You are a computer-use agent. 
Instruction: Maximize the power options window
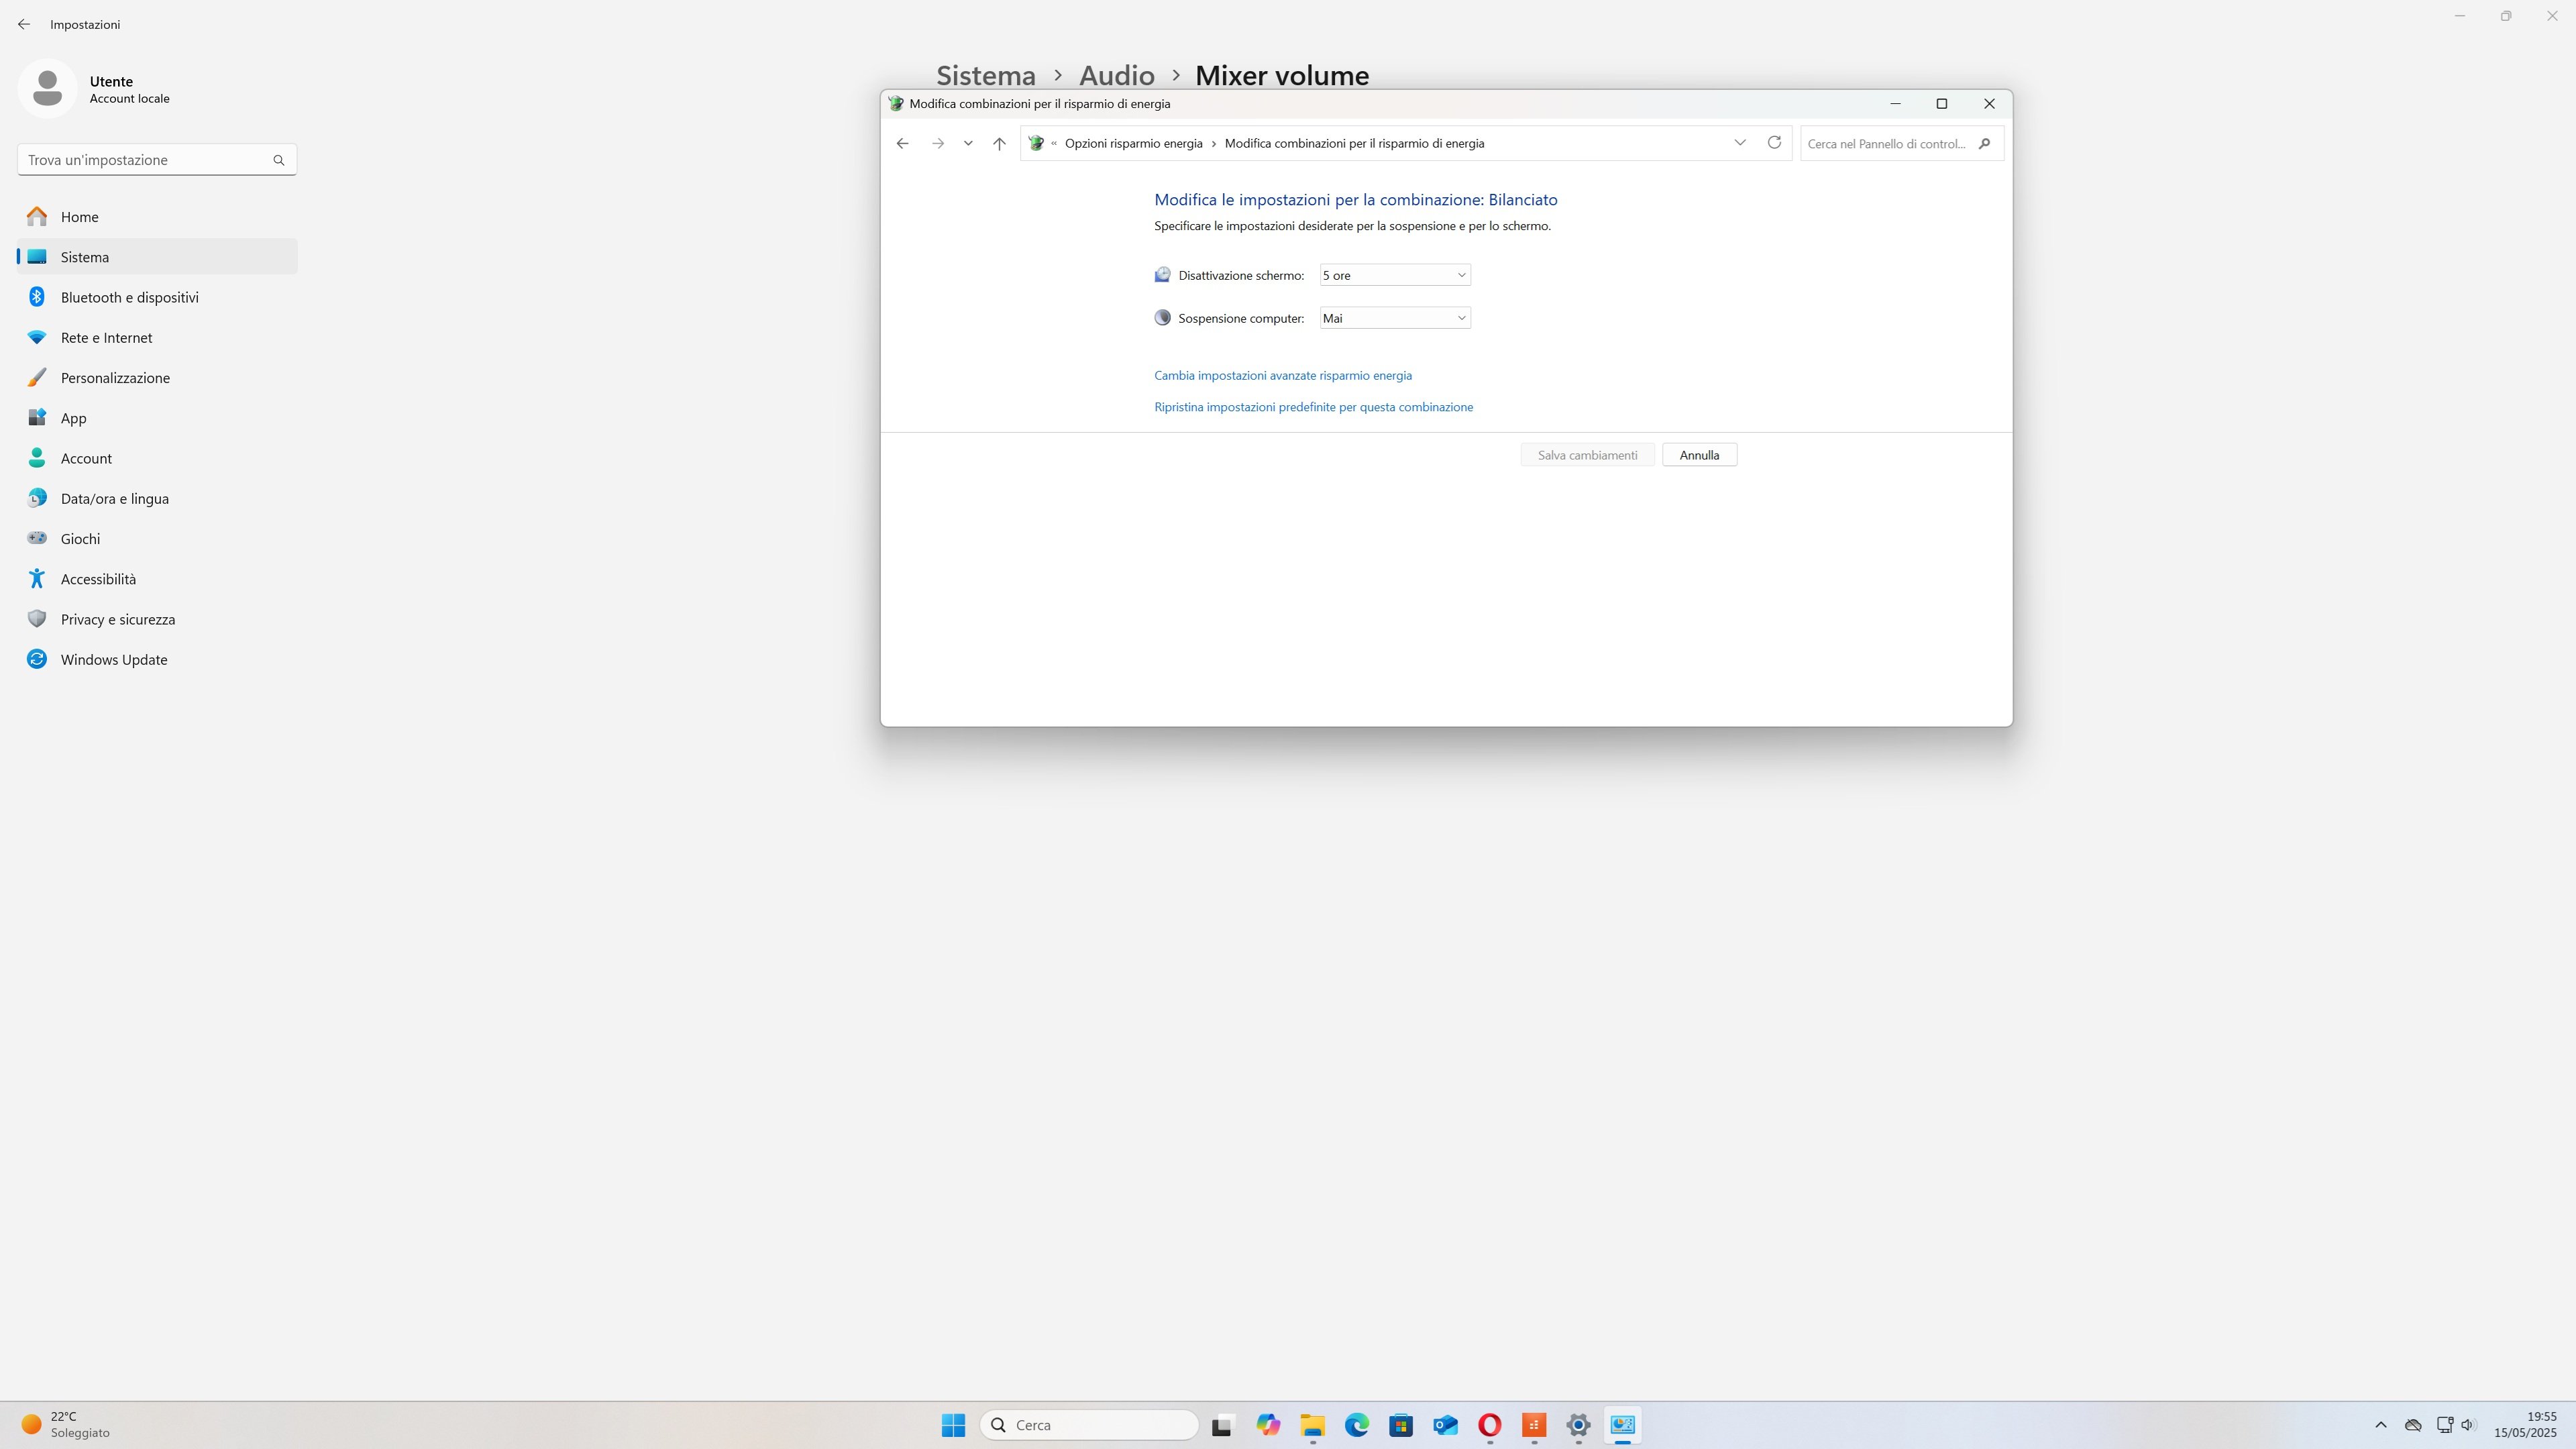1942,104
